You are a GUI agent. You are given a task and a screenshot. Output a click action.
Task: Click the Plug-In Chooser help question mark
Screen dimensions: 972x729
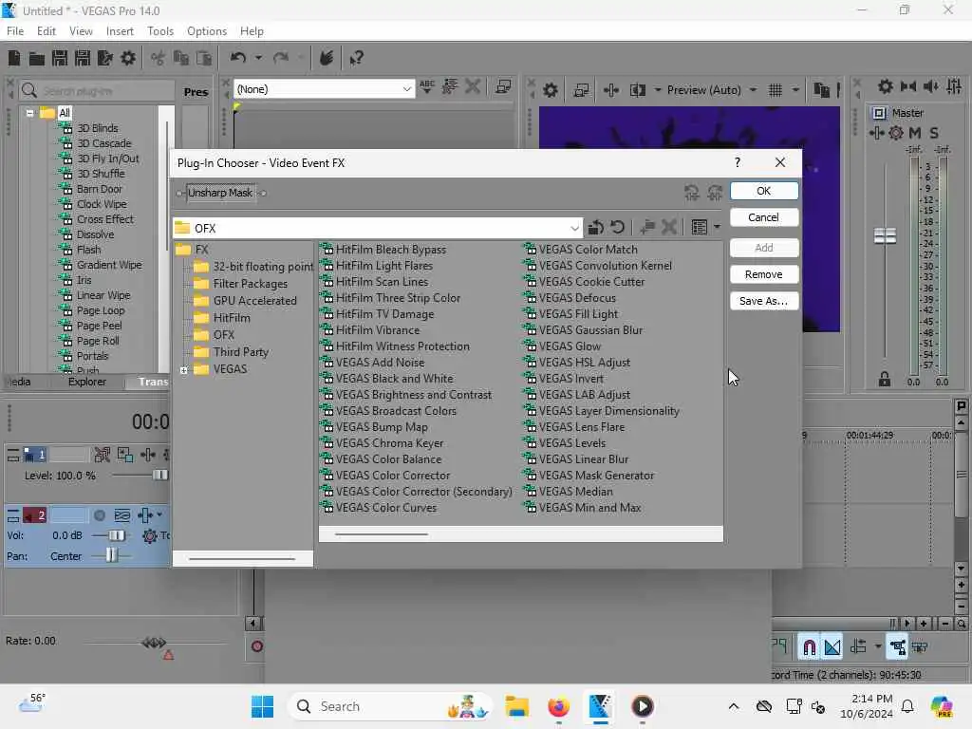[737, 162]
